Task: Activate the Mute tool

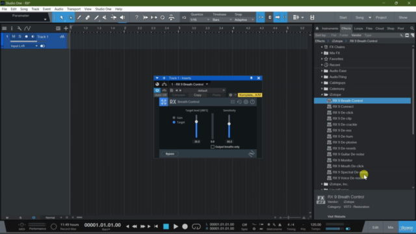Action: (105, 18)
